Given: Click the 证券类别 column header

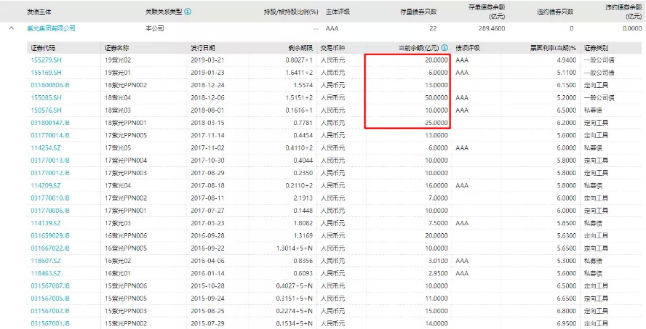Looking at the screenshot, I should [x=597, y=47].
